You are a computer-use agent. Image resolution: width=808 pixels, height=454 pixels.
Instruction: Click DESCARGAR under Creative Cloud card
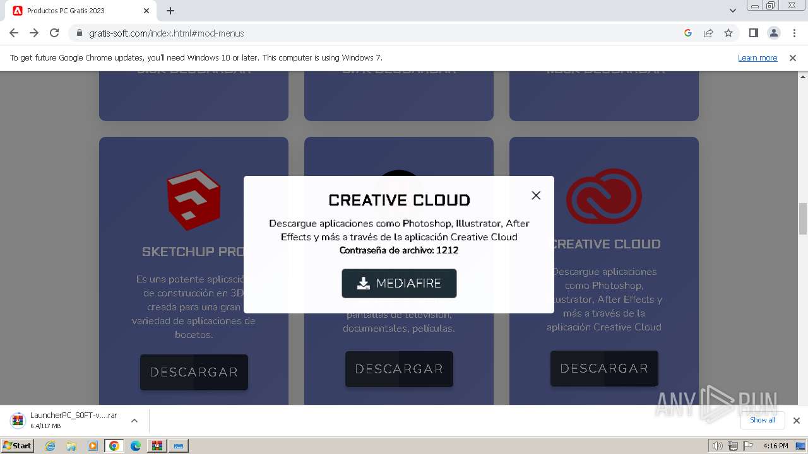[604, 368]
